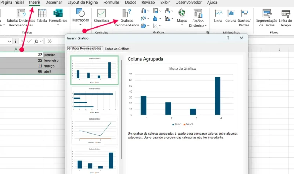This screenshot has height=174, width=294.
Task: Click the dialog help question mark
Action: pyautogui.click(x=228, y=38)
